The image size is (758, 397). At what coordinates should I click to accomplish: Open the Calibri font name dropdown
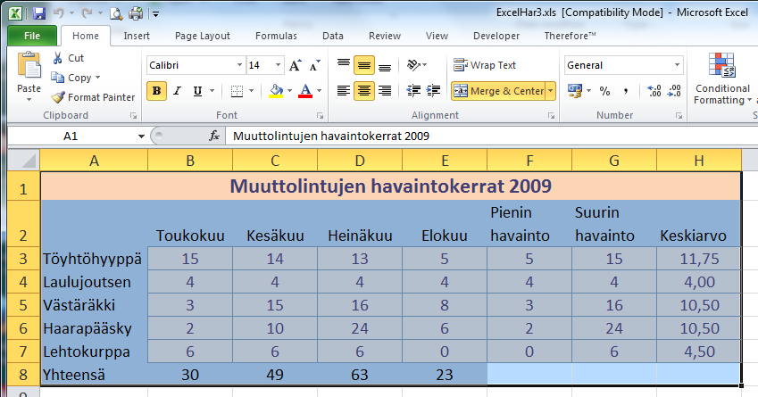coord(239,65)
